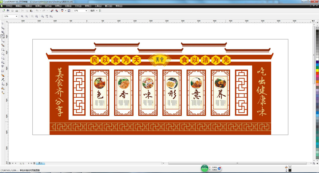
Task: Choose the Rectangle tool
Action: pyautogui.click(x=2, y=49)
